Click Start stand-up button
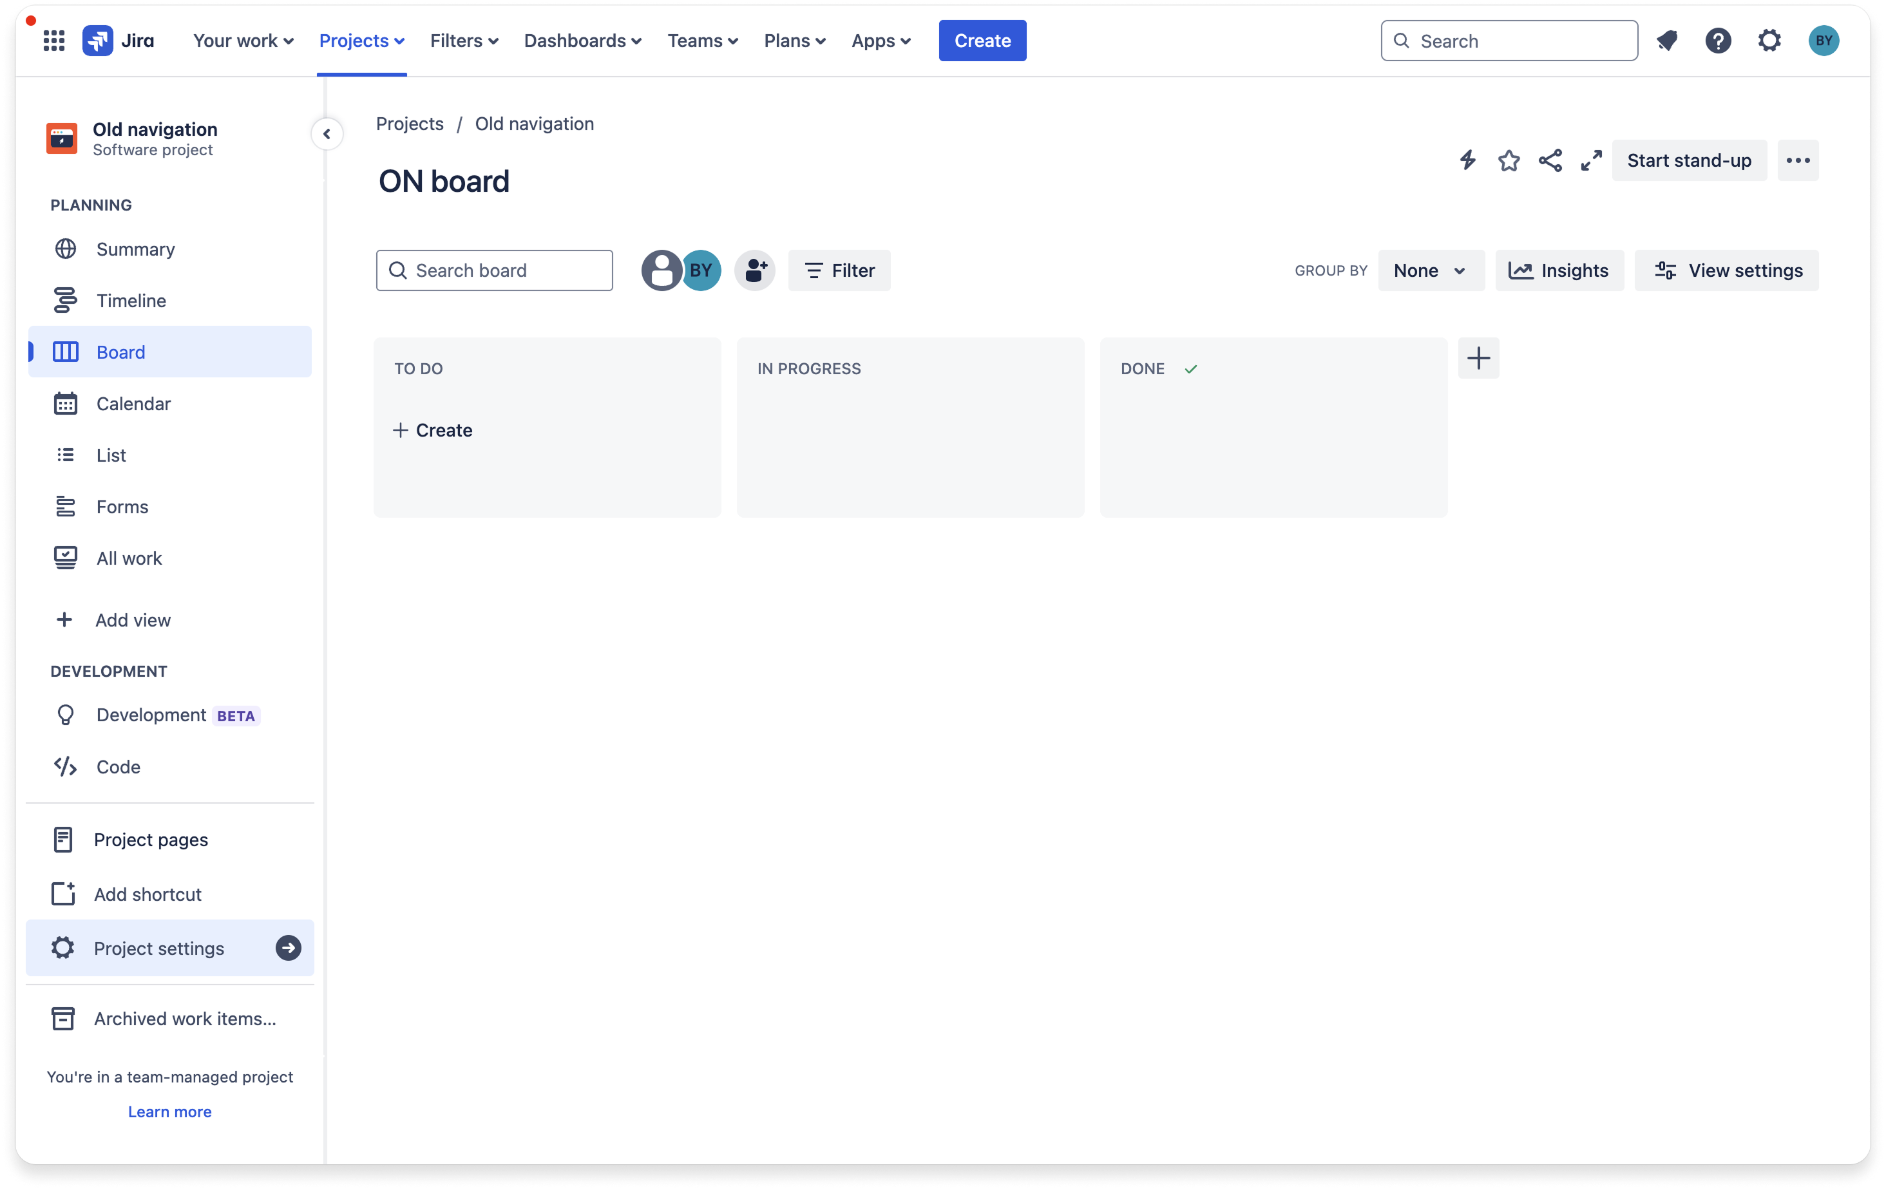 point(1689,160)
